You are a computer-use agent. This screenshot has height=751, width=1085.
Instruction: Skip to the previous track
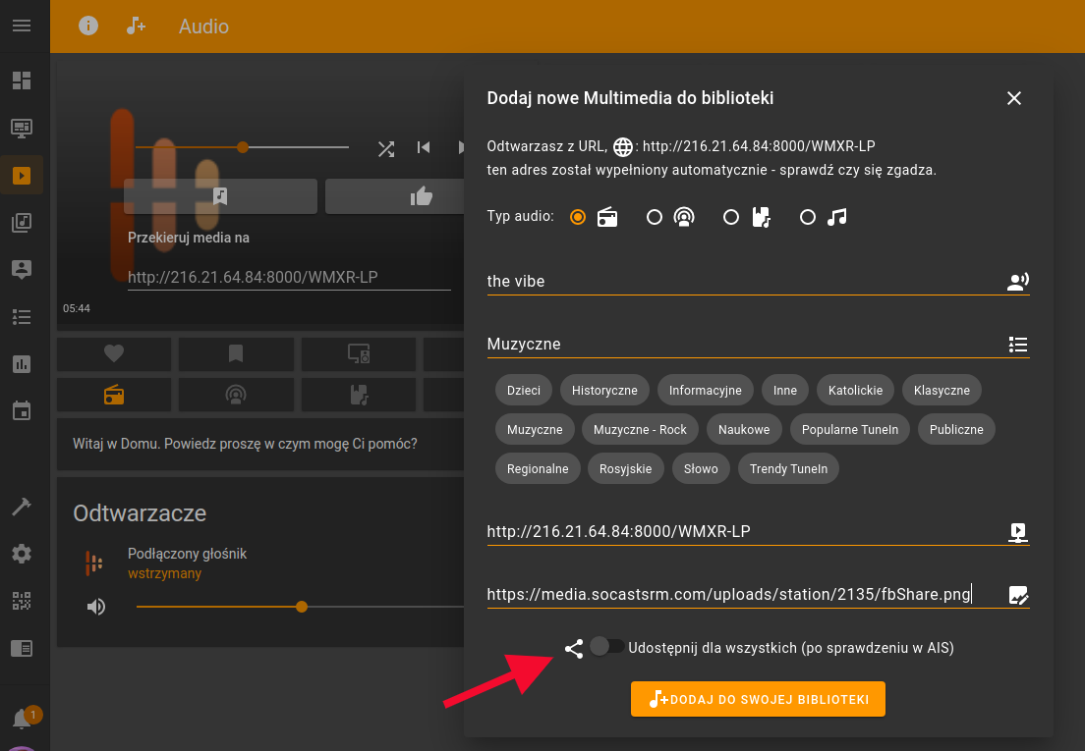tap(424, 147)
